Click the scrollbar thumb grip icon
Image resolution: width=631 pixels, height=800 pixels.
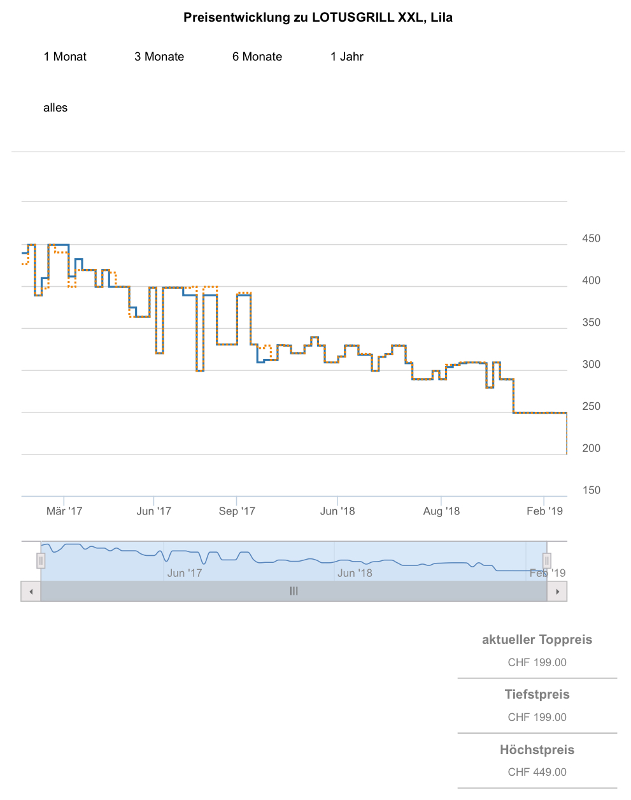(294, 591)
